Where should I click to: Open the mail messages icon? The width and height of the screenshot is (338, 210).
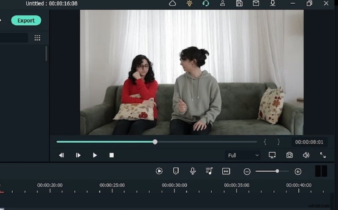click(256, 3)
